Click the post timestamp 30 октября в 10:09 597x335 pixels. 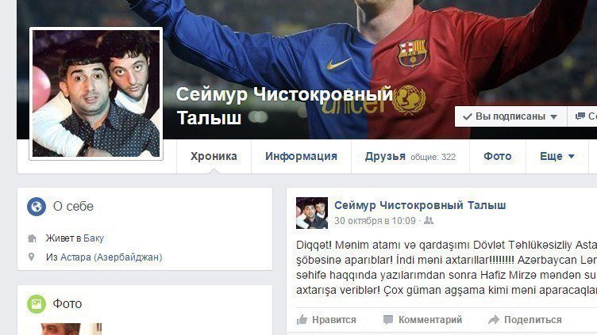click(375, 221)
